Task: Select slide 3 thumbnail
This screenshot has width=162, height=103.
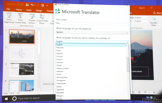Action: (x=22, y=70)
